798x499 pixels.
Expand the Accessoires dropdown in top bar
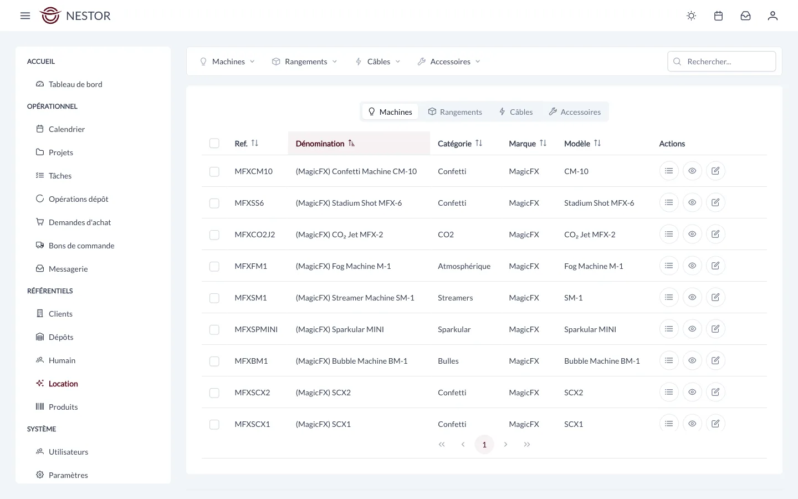pyautogui.click(x=449, y=62)
